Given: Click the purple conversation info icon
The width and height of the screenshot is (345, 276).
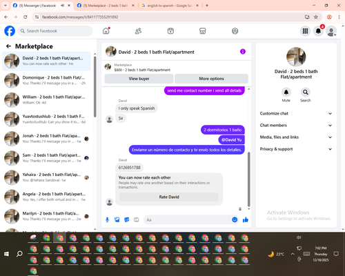Looking at the screenshot, I should point(243,52).
